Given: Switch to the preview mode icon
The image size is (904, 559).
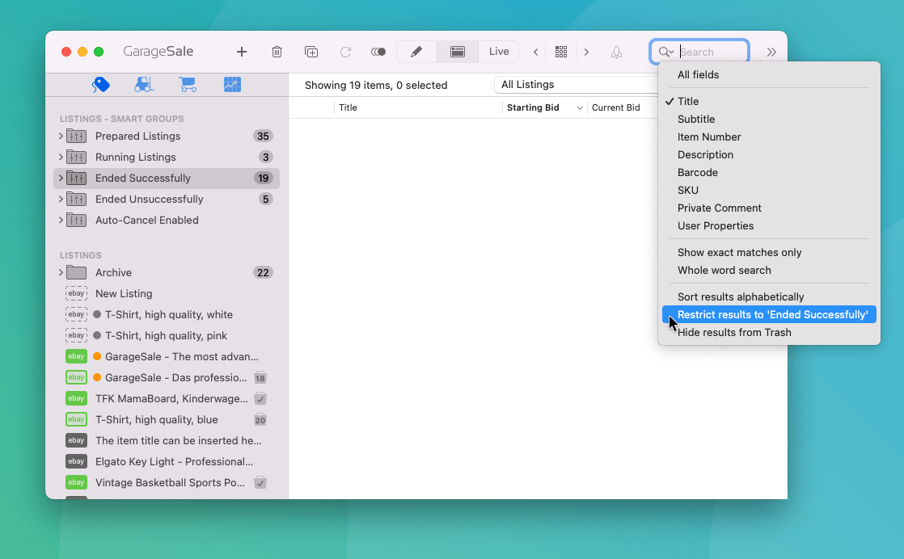Looking at the screenshot, I should click(458, 52).
